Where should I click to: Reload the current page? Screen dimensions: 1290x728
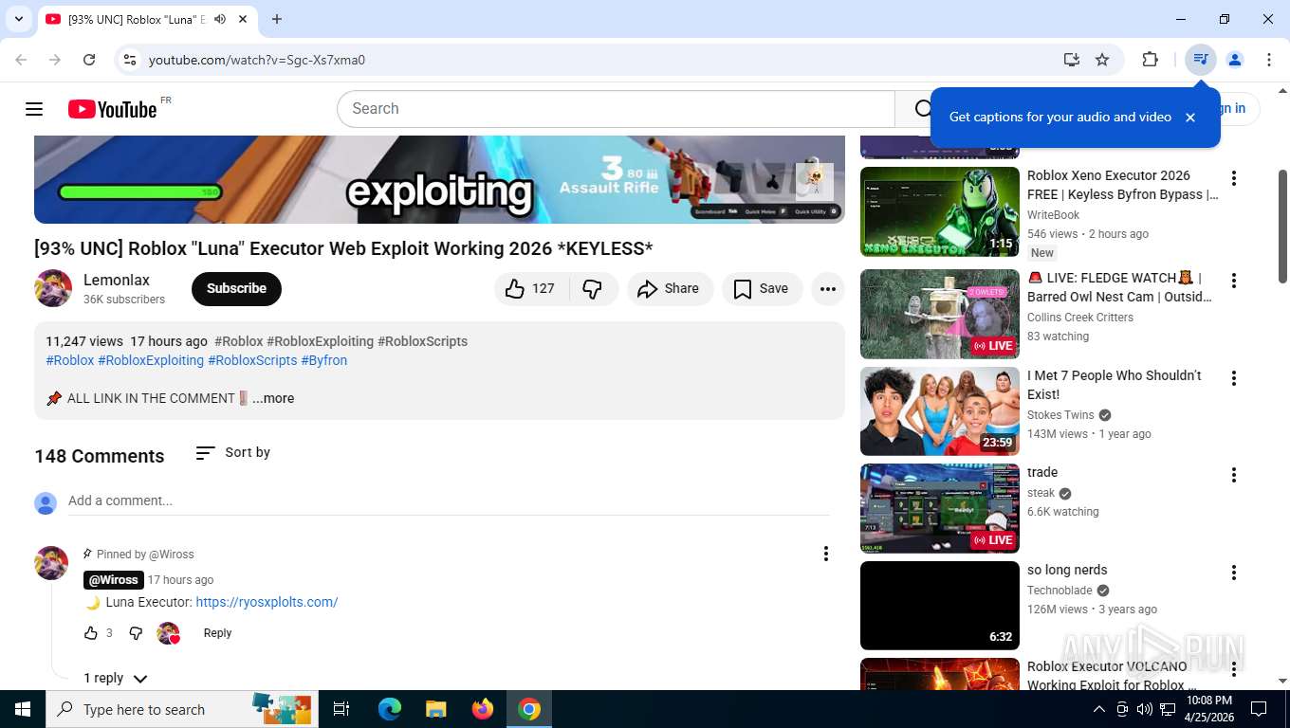[x=89, y=60]
